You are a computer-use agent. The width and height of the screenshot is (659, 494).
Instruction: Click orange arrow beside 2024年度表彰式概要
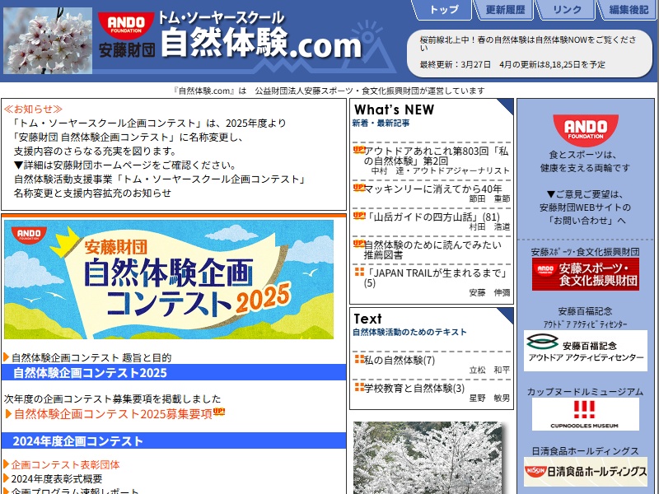coord(7,478)
